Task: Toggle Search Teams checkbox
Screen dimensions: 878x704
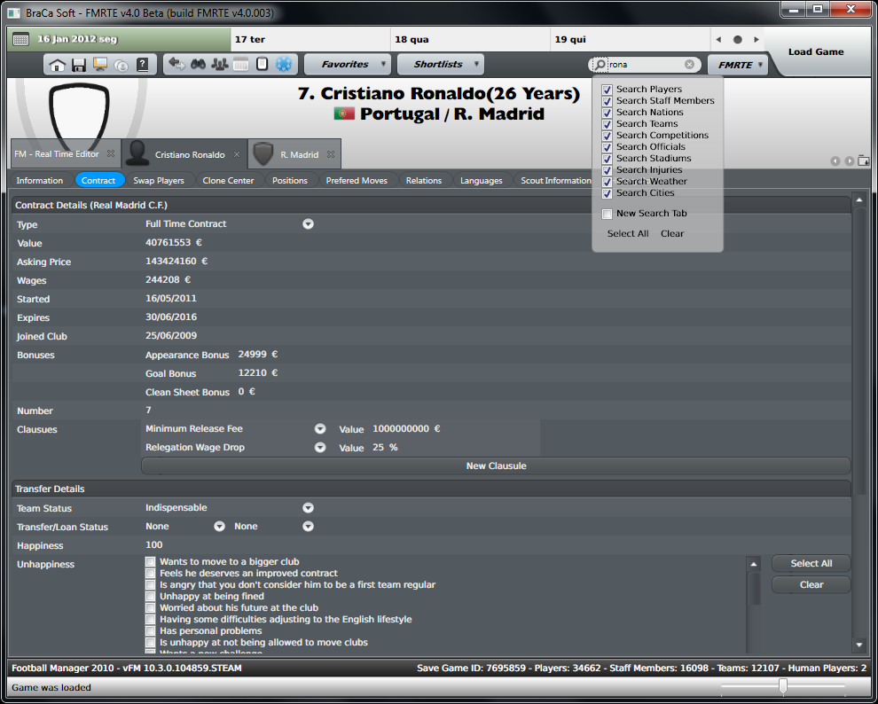Action: click(607, 124)
